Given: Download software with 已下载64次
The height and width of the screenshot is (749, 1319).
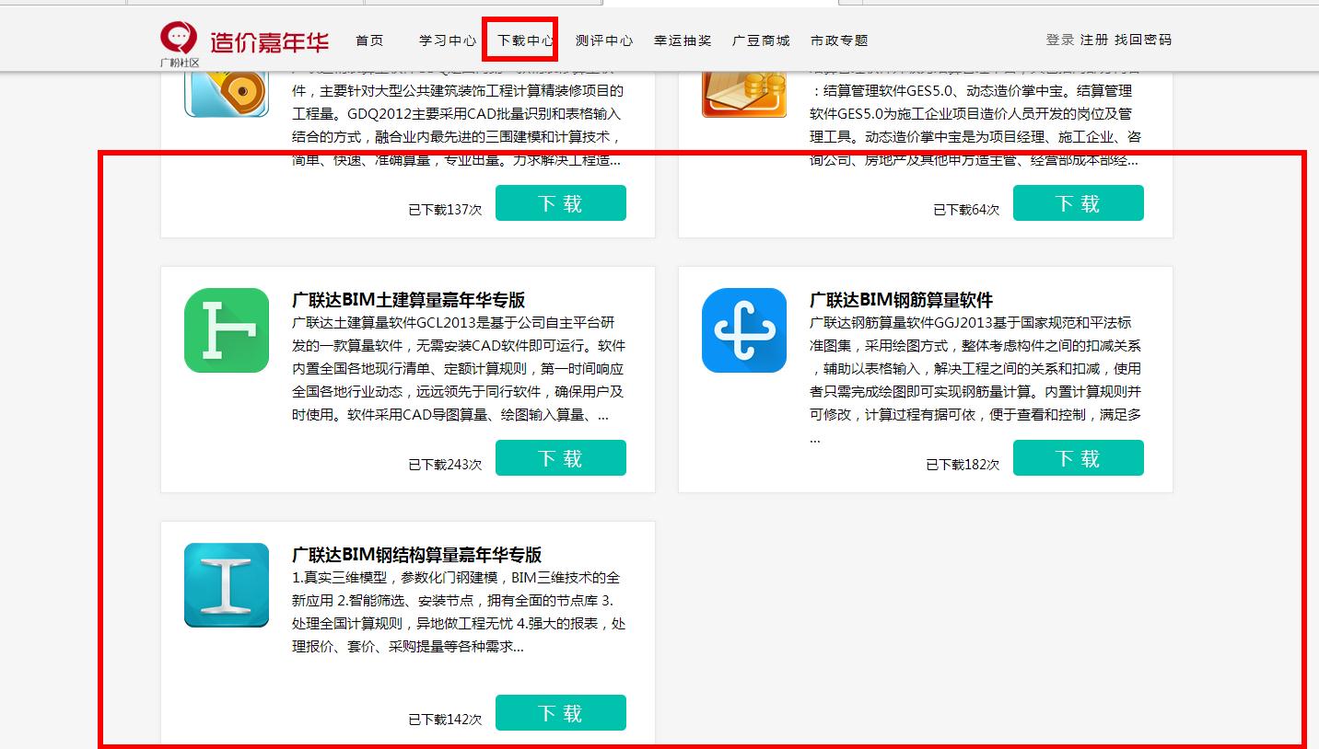Looking at the screenshot, I should [x=1079, y=203].
